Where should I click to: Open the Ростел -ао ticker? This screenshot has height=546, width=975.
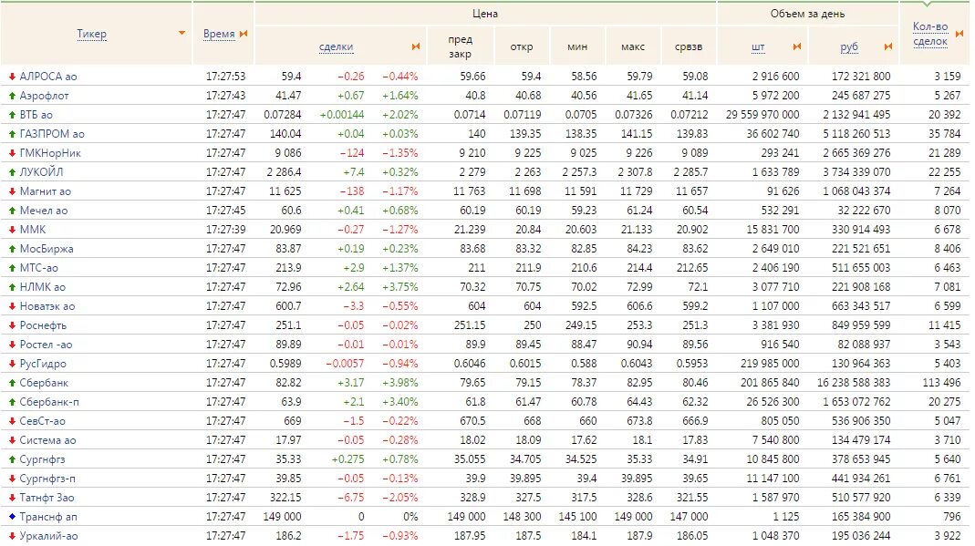pyautogui.click(x=46, y=345)
